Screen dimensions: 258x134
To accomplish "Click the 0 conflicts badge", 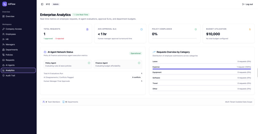I will coord(136,77).
